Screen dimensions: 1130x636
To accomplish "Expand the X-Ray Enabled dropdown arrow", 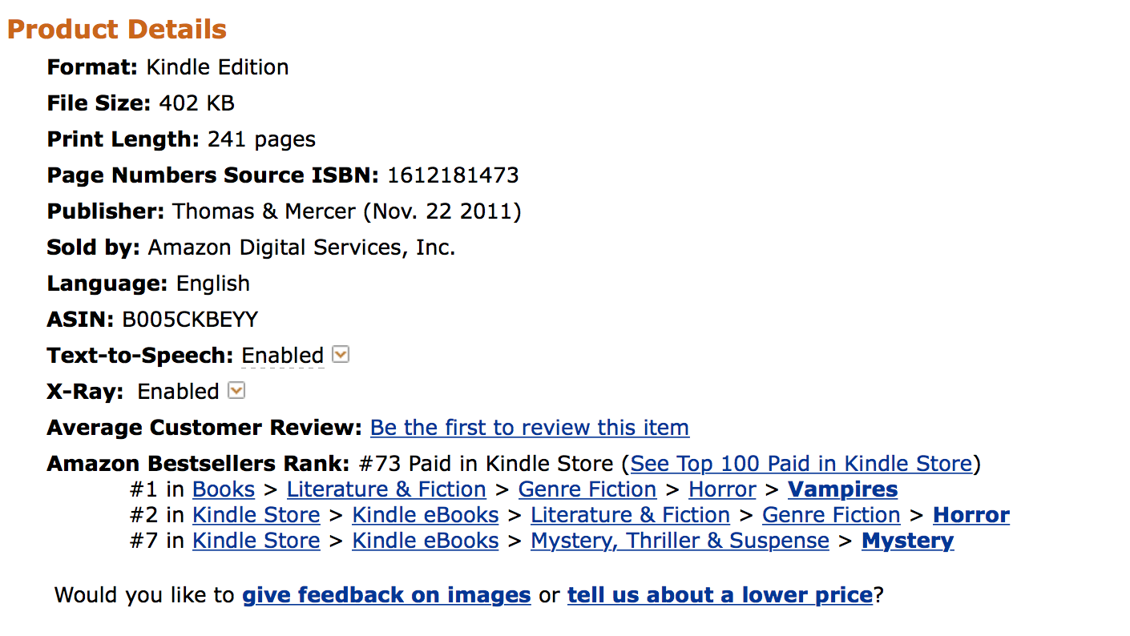I will click(x=236, y=390).
